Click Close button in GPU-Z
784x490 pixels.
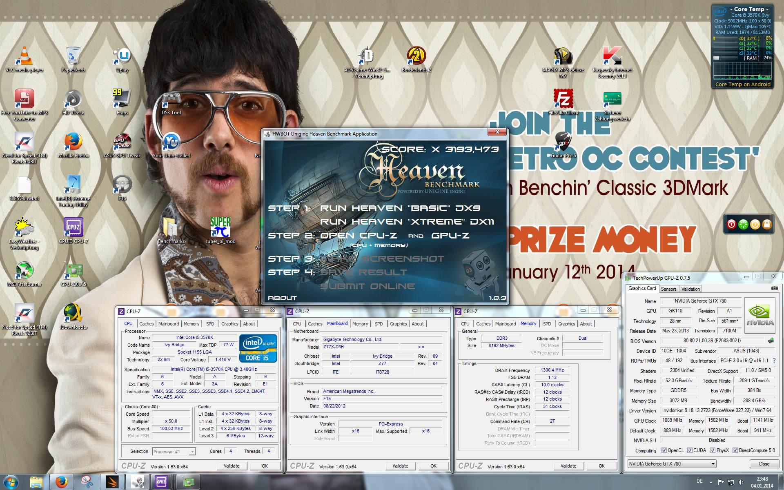pyautogui.click(x=764, y=464)
